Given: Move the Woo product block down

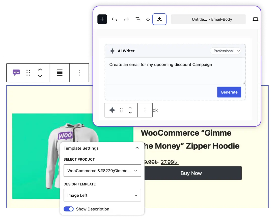Looking at the screenshot, I should click(40, 76).
